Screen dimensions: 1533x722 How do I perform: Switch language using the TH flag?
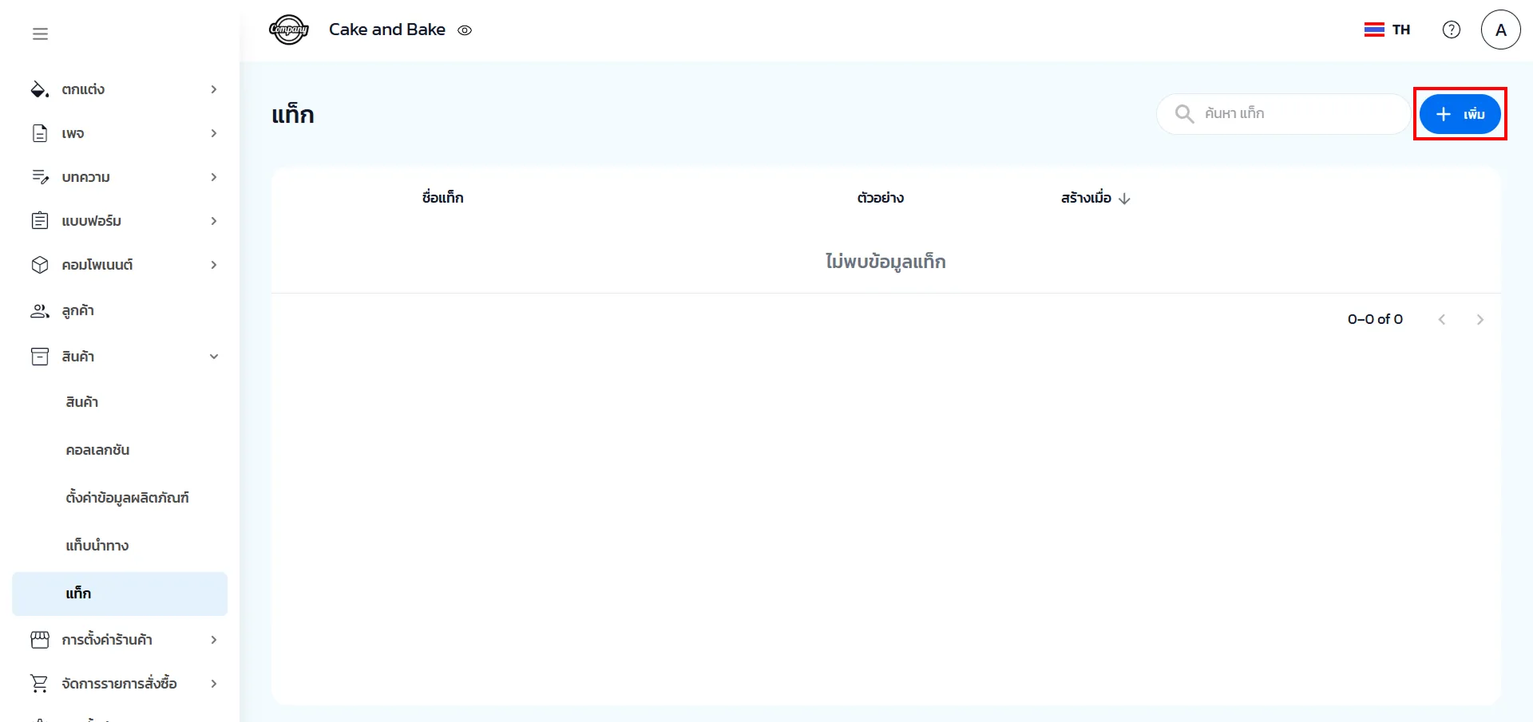coord(1387,30)
